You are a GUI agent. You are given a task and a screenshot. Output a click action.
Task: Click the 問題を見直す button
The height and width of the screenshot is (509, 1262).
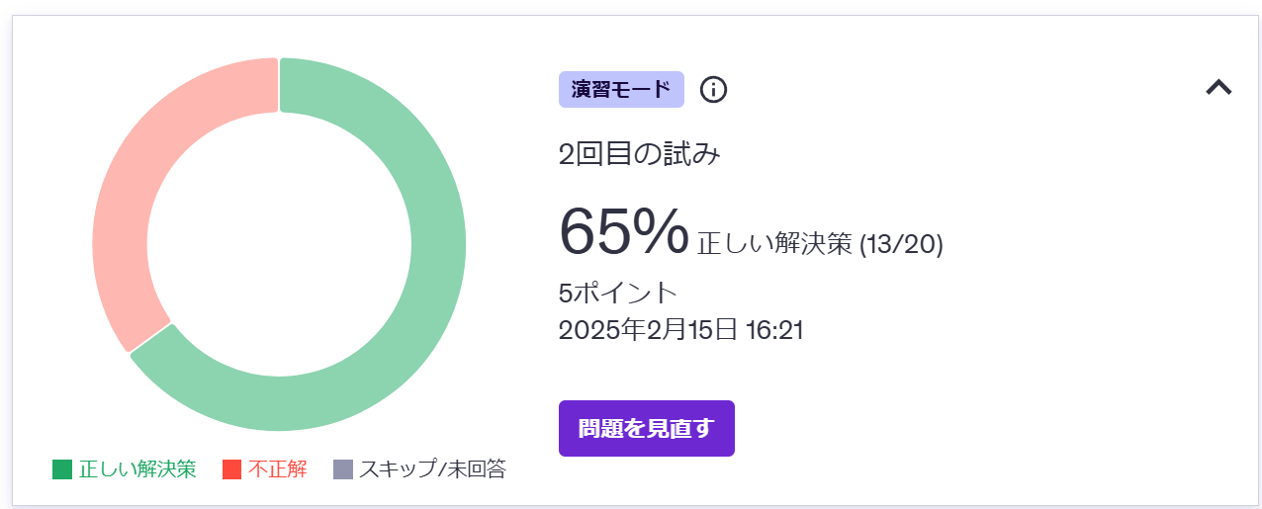646,428
